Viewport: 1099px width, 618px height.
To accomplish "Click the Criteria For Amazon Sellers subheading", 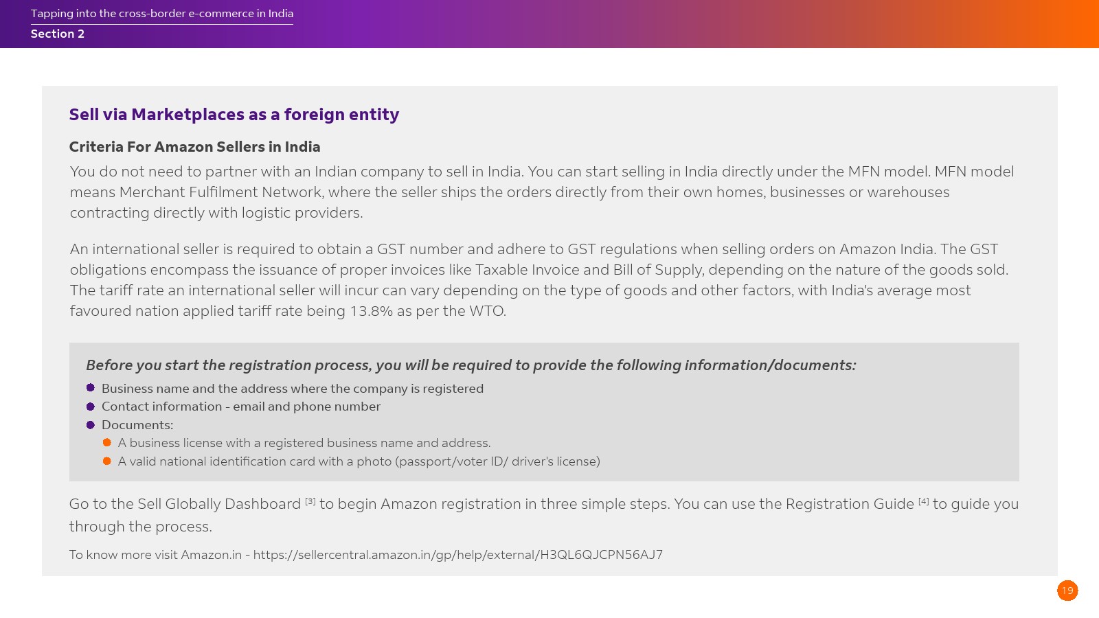I will click(x=194, y=147).
